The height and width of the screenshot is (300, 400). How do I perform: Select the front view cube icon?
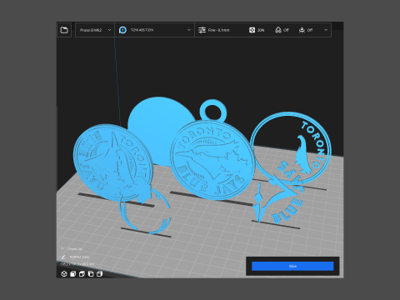(73, 274)
